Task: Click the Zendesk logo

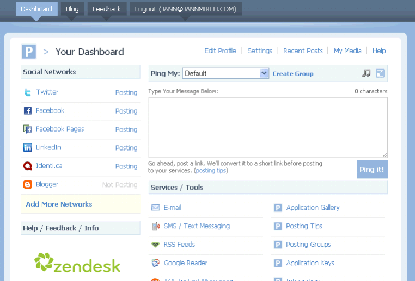Action: 77,263
